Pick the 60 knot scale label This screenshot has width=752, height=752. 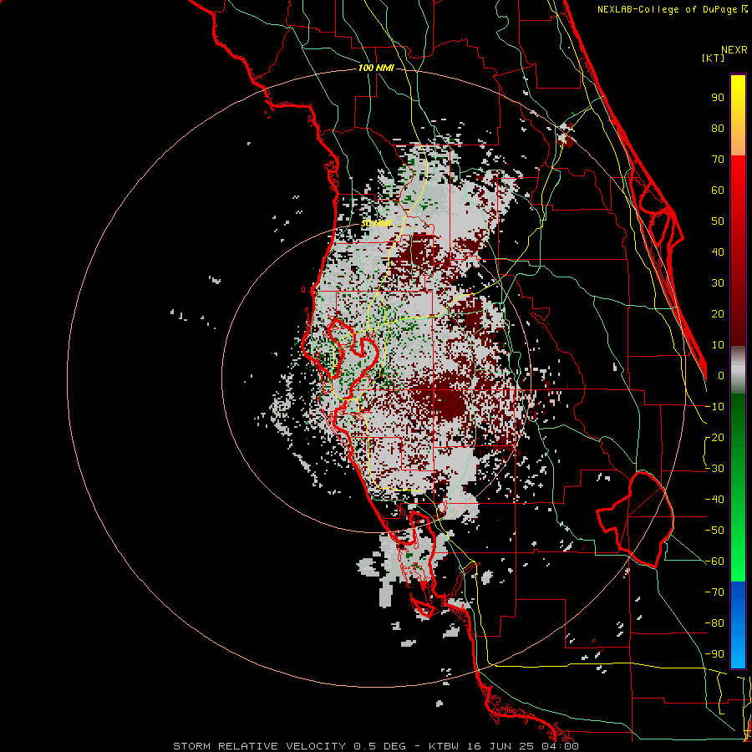coord(718,190)
